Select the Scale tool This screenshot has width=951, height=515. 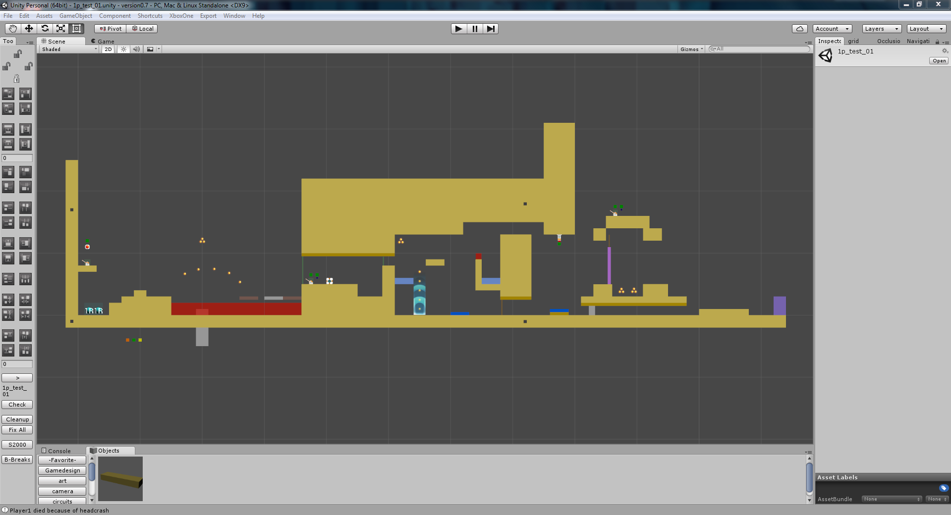[x=60, y=29]
